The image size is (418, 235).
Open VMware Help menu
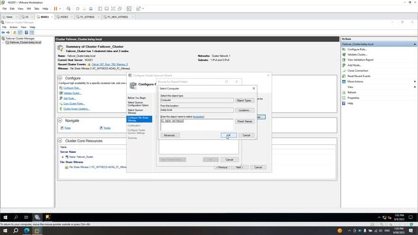[x=45, y=8]
